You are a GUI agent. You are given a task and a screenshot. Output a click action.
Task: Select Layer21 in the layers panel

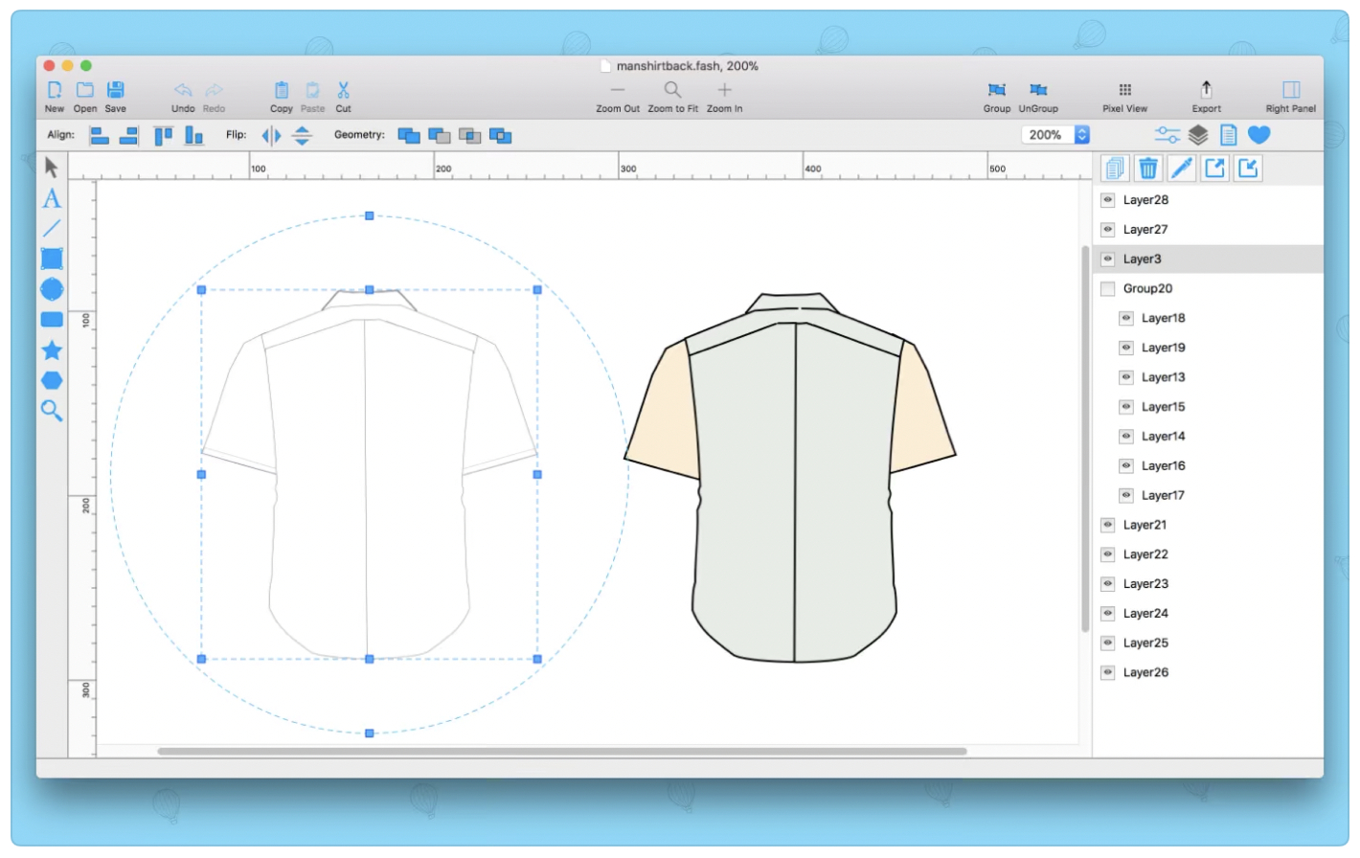point(1145,525)
